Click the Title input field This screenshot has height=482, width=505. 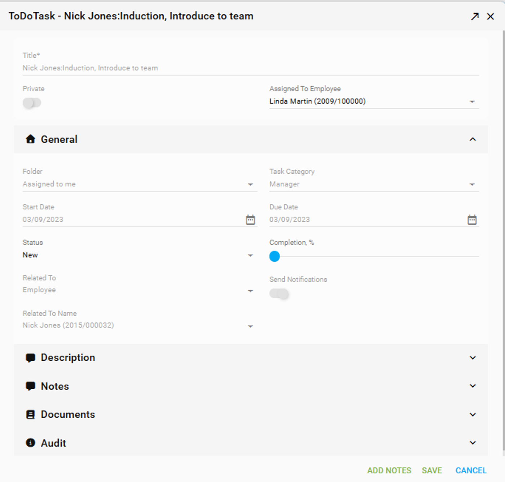tap(251, 68)
